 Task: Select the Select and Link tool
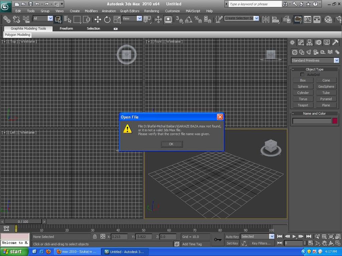coord(7,20)
